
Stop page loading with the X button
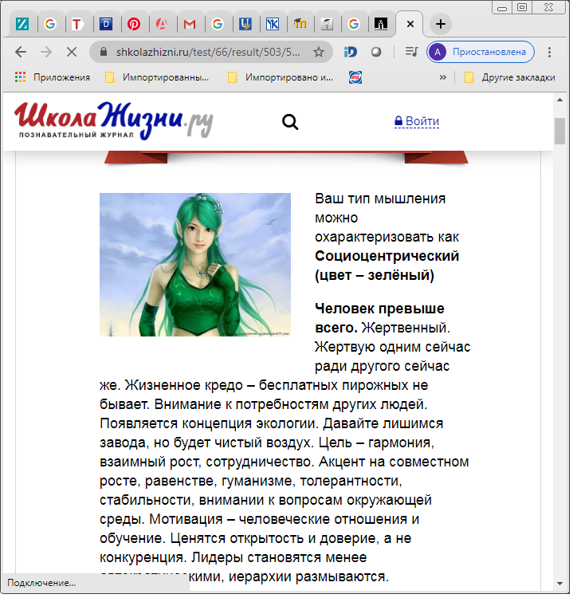pyautogui.click(x=72, y=52)
